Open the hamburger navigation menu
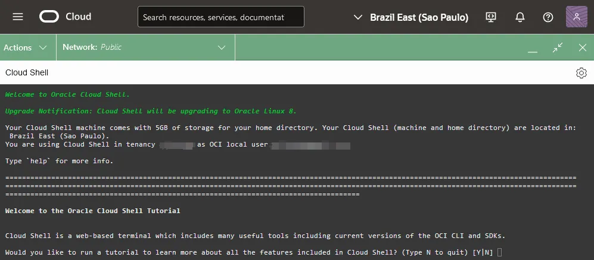Viewport: 594px width, 260px height. click(18, 17)
